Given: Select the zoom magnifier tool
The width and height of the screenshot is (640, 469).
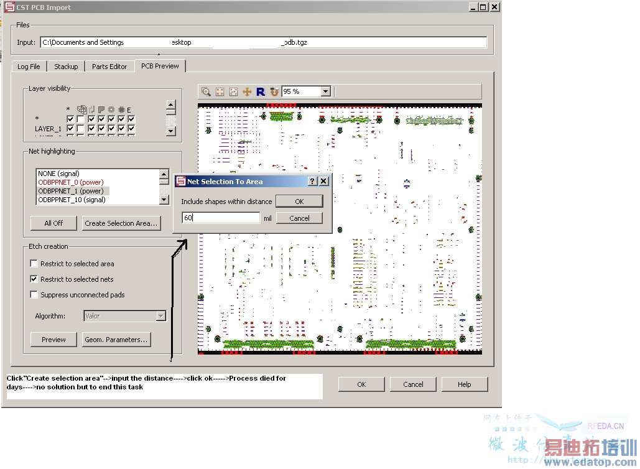Looking at the screenshot, I should point(206,92).
